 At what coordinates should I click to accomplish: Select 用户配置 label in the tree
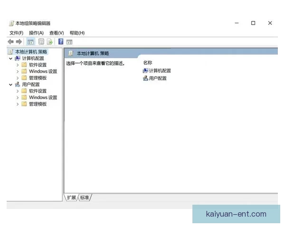tap(31, 85)
